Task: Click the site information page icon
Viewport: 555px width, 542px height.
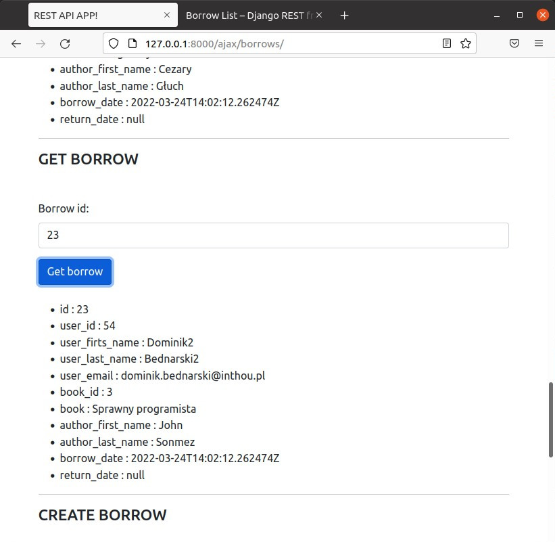Action: pos(132,43)
